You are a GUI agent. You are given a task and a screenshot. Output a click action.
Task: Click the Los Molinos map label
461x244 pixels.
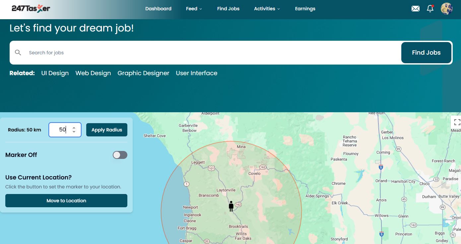coord(393,138)
